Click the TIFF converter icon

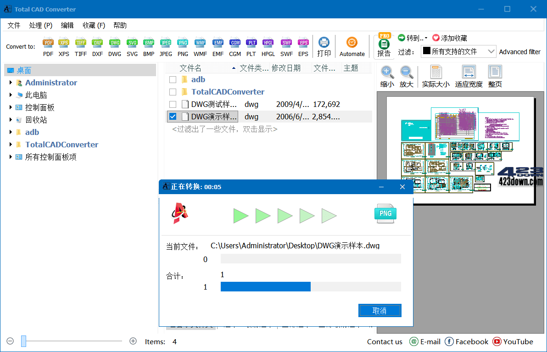80,46
